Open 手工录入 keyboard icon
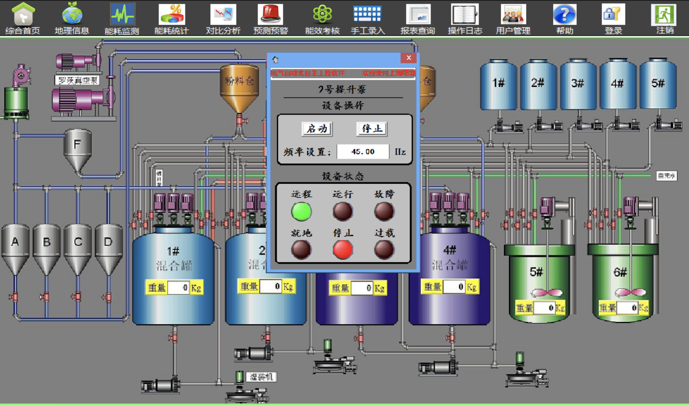The image size is (689, 405). click(x=367, y=14)
